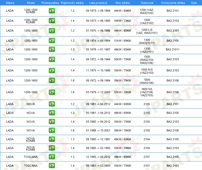Screen dimensions: 202x170
Task: Select the body cell '1600 (WAS2106)'
Action: (147, 81)
